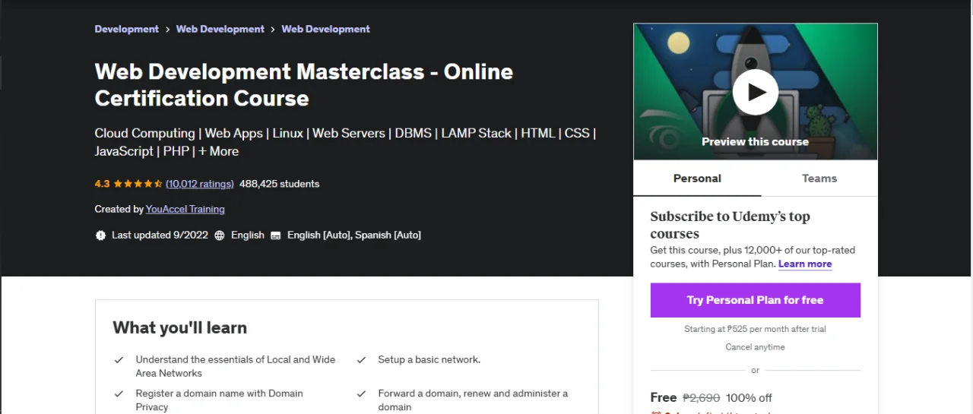
Task: Click the 'Last updated 9/2022' text
Action: (160, 235)
